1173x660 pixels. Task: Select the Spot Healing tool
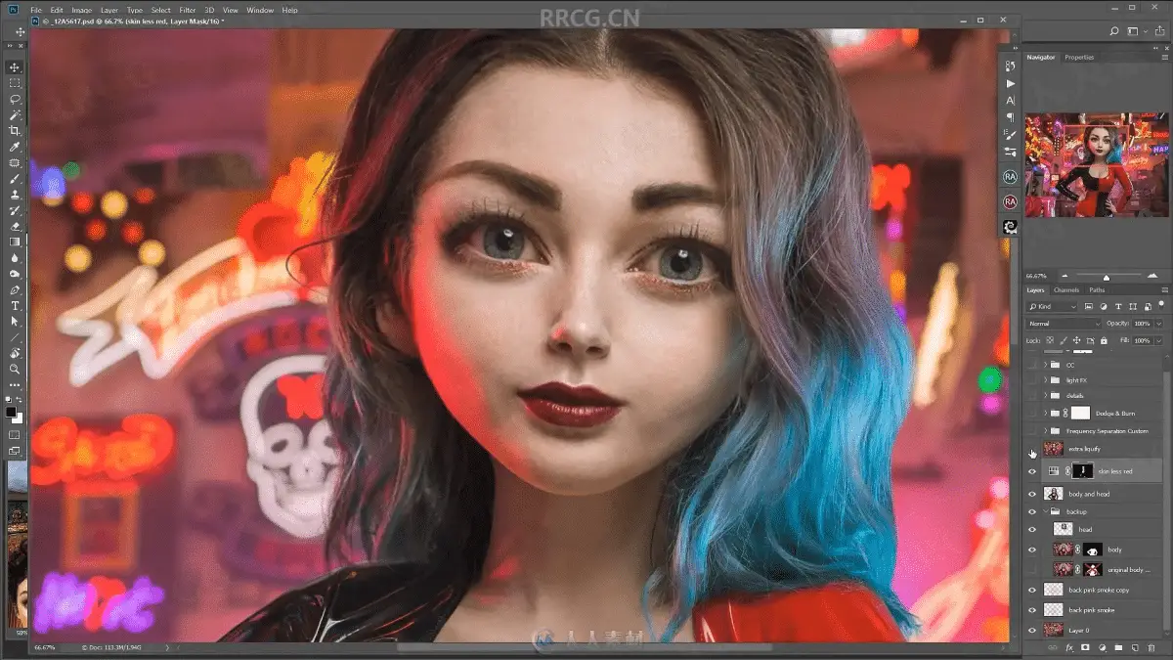coord(15,162)
